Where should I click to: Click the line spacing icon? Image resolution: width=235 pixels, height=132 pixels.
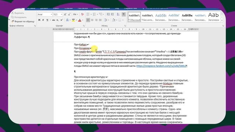tap(106, 20)
